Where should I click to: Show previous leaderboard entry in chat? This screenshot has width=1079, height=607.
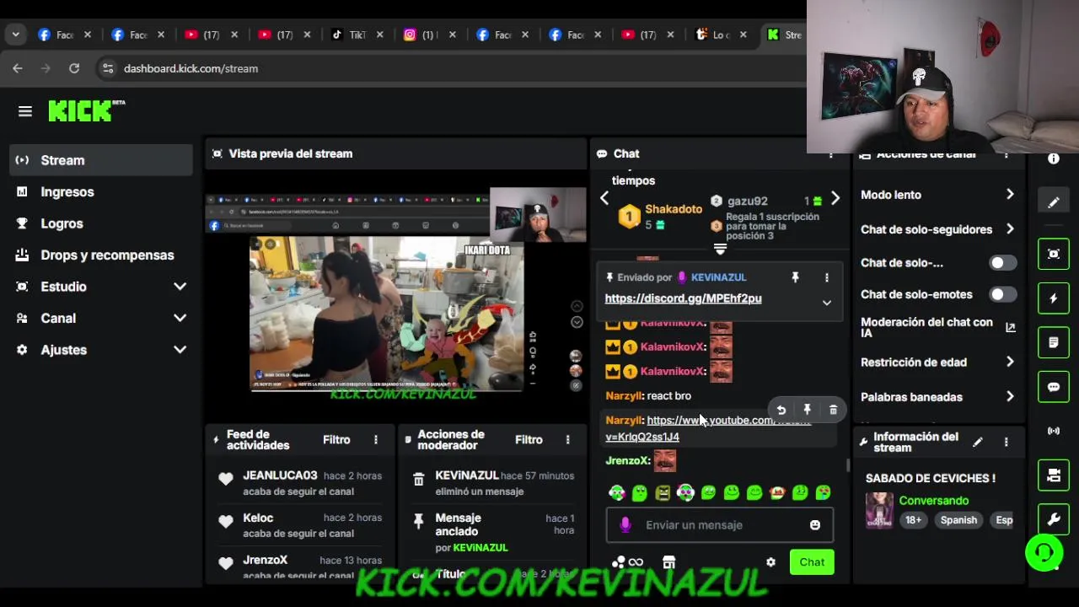[x=604, y=198]
